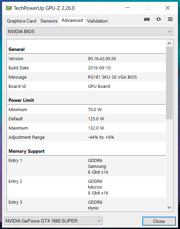The image size is (180, 229).
Task: Click the General section header
Action: (x=16, y=49)
